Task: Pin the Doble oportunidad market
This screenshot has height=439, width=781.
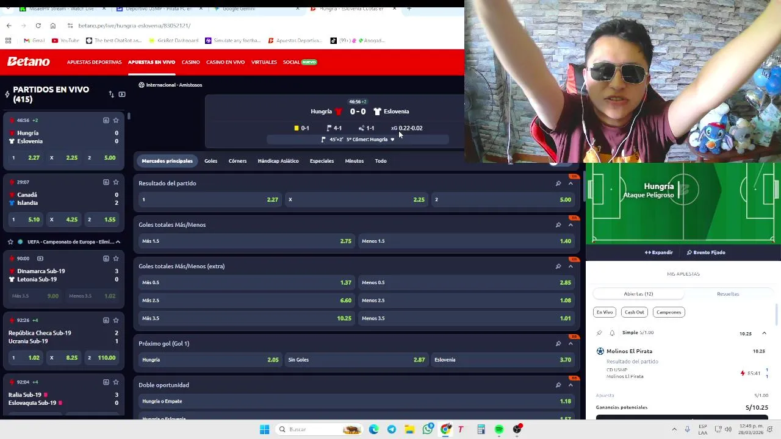Action: point(558,385)
